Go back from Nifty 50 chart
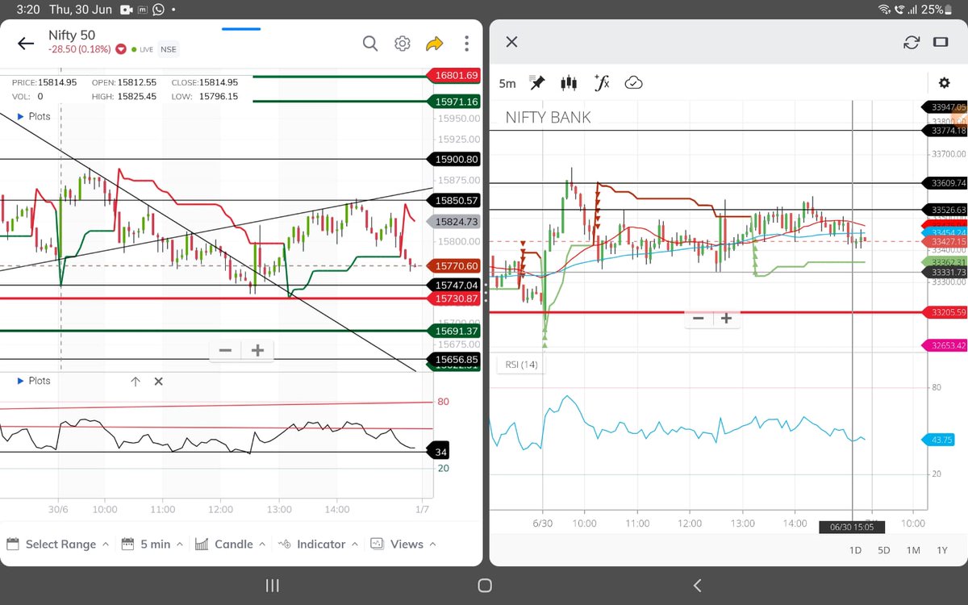This screenshot has height=605, width=968. pyautogui.click(x=26, y=44)
